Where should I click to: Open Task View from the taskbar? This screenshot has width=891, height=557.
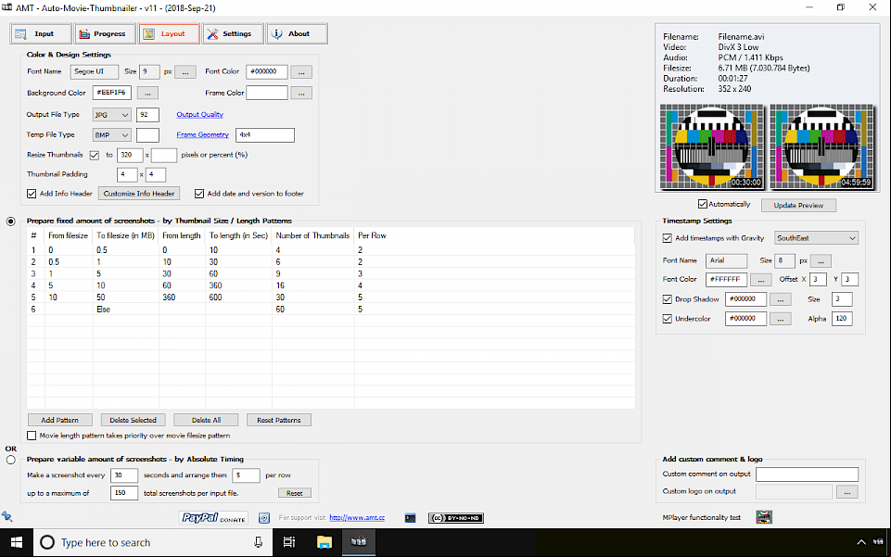pos(289,543)
